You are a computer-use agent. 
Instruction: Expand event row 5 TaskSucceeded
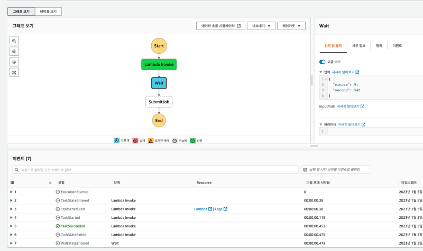[11, 226]
